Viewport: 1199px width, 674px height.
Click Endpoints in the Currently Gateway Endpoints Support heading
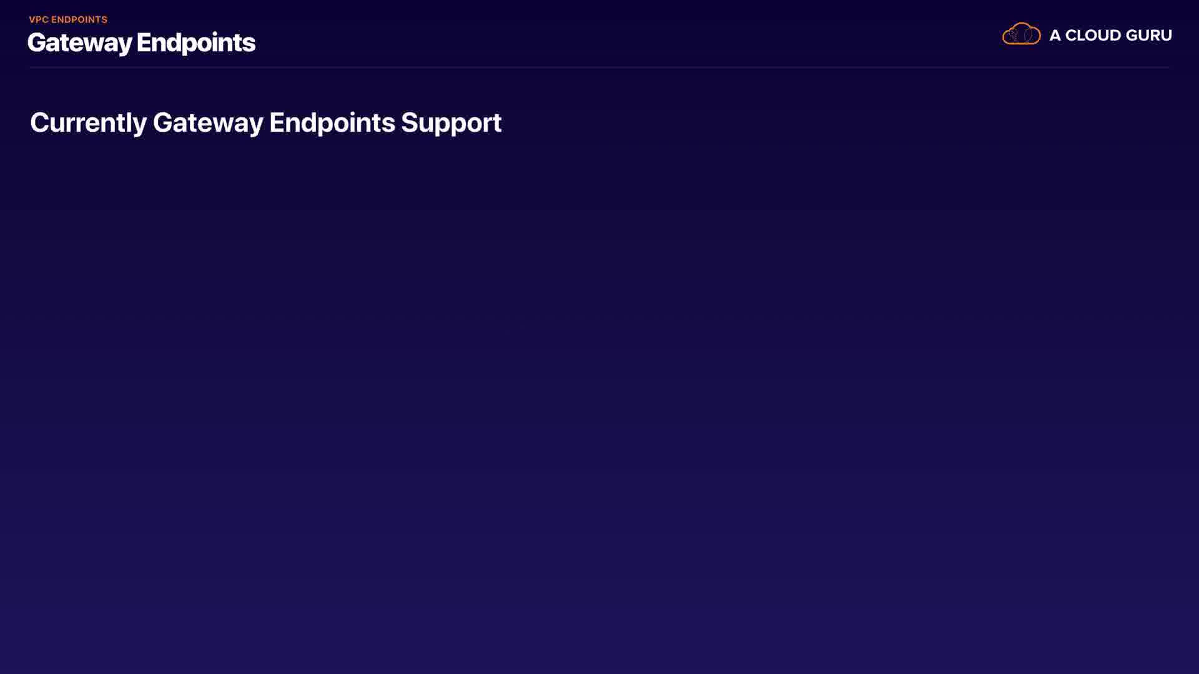click(x=332, y=123)
